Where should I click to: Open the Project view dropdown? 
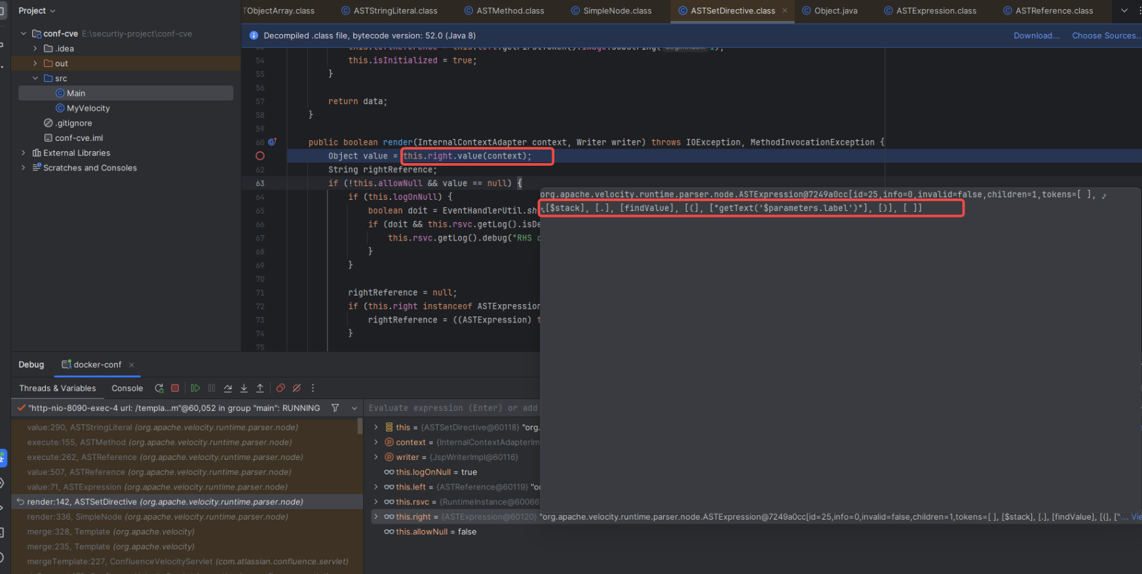pos(37,10)
